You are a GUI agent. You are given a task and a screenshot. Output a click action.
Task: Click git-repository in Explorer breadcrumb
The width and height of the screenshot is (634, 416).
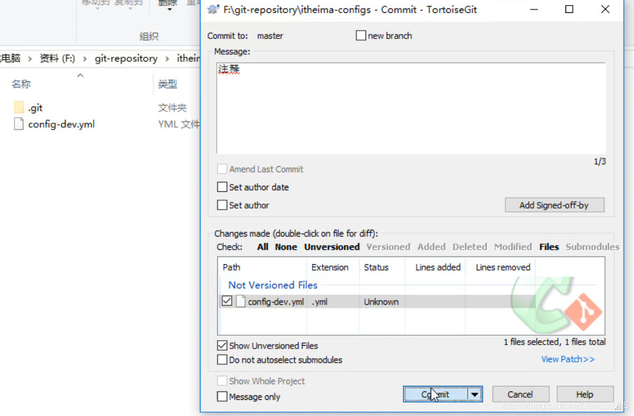pyautogui.click(x=126, y=59)
